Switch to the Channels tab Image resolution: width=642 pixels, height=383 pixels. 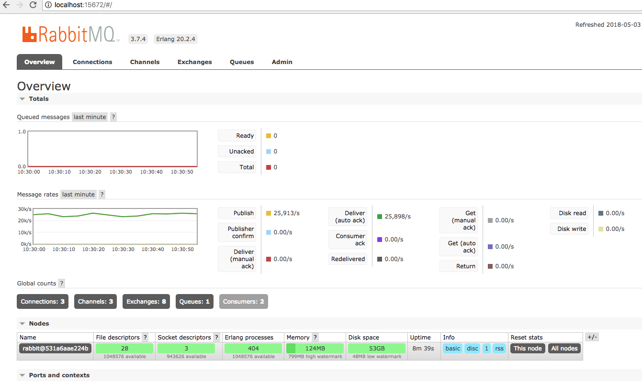145,62
